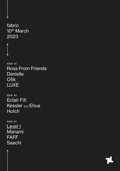Click the fabric venue title text
The width and height of the screenshot is (120, 171).
pyautogui.click(x=13, y=25)
